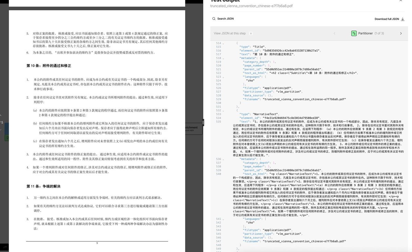Click the Search JSON magnifier icon
This screenshot has width=412, height=252.
pyautogui.click(x=214, y=19)
